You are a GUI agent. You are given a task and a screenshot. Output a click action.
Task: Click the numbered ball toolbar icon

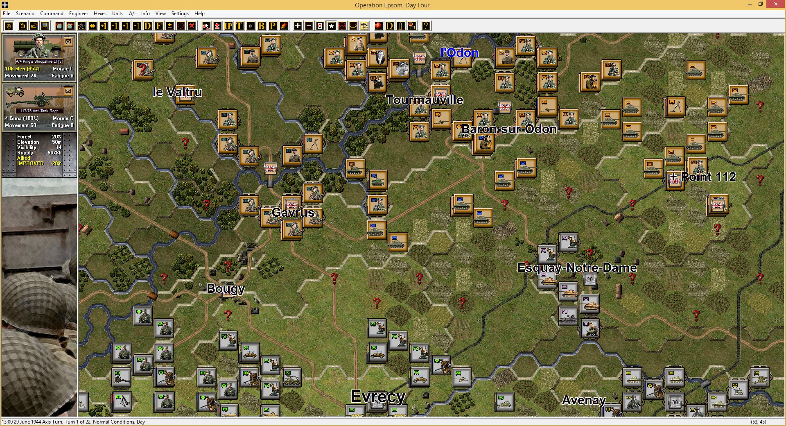251,26
